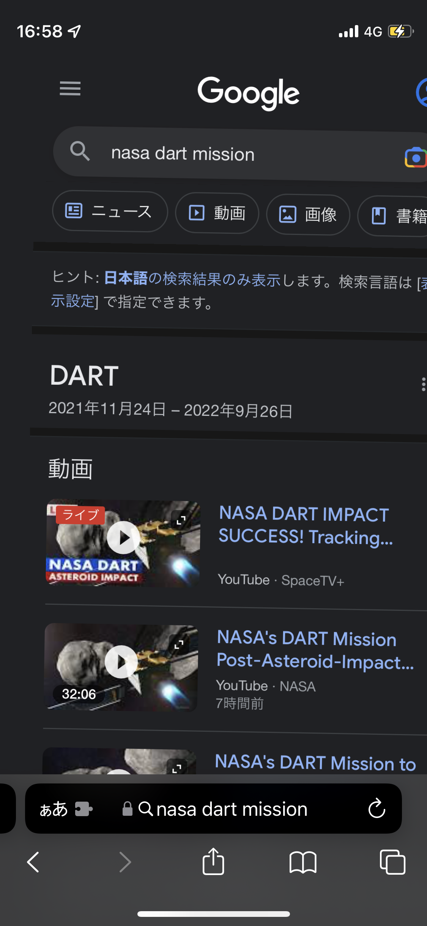427x926 pixels.
Task: Tap the Google logo
Action: point(249,93)
